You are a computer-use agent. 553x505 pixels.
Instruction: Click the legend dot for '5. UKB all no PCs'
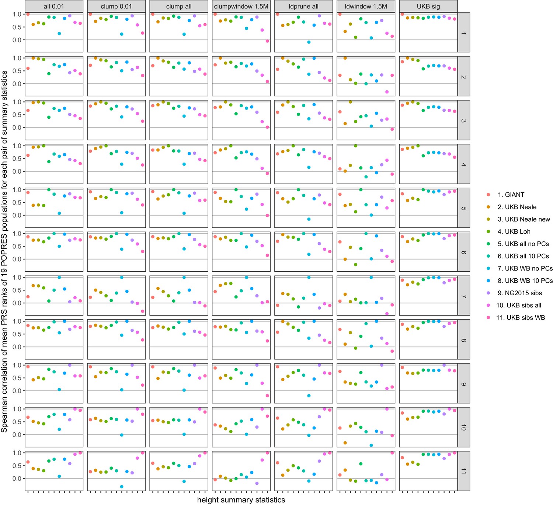488,244
